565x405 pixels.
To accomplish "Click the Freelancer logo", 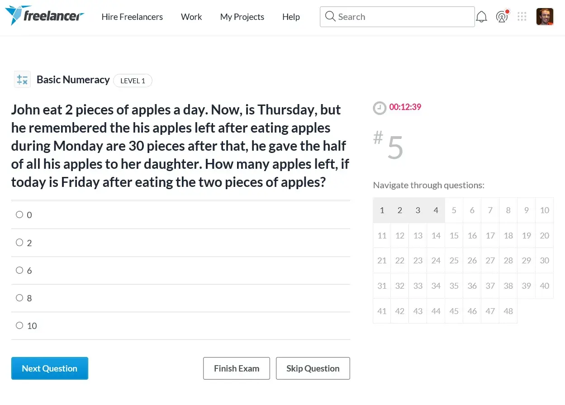I will pos(44,16).
